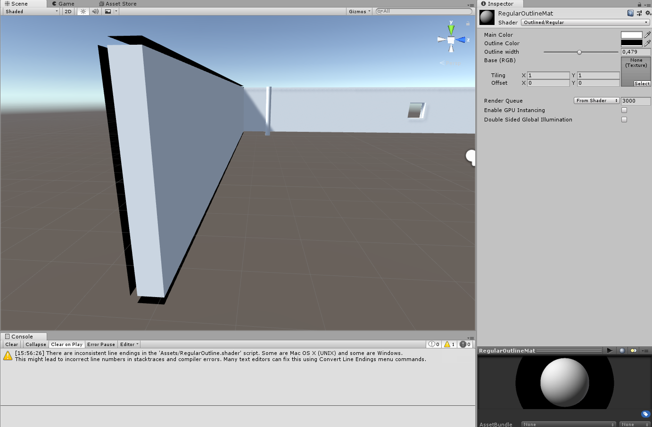Image resolution: width=652 pixels, height=427 pixels.
Task: Open scene effects dropdown arrow
Action: coord(116,11)
